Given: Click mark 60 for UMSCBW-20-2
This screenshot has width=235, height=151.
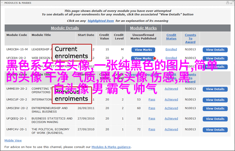Looking at the screenshot, I should coord(139,108).
